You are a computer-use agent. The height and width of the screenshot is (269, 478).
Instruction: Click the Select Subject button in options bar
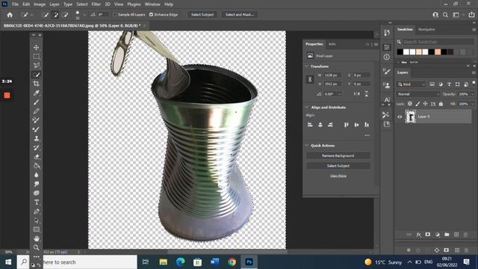[202, 15]
